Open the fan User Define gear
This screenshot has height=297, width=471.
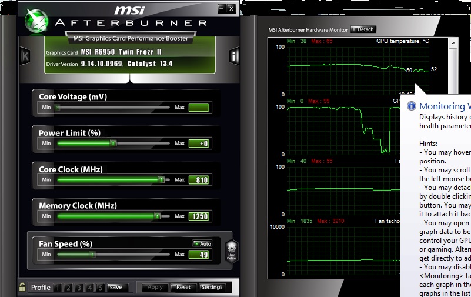pyautogui.click(x=232, y=251)
